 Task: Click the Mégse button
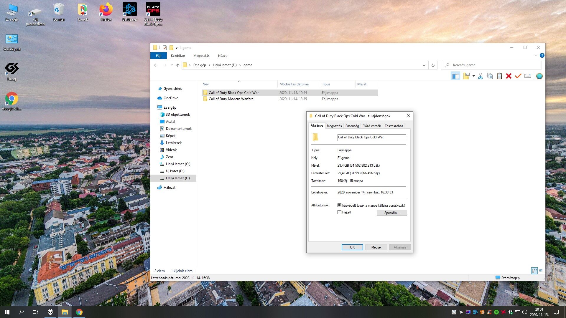[376, 247]
